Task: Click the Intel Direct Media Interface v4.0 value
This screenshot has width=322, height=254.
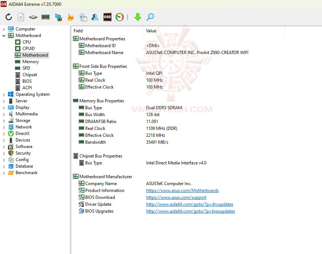Action: 176,163
